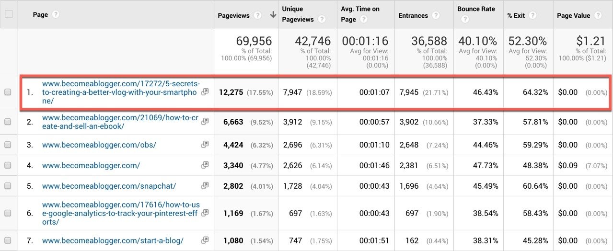Sort table by Page column header
This screenshot has width=613, height=251.
40,15
